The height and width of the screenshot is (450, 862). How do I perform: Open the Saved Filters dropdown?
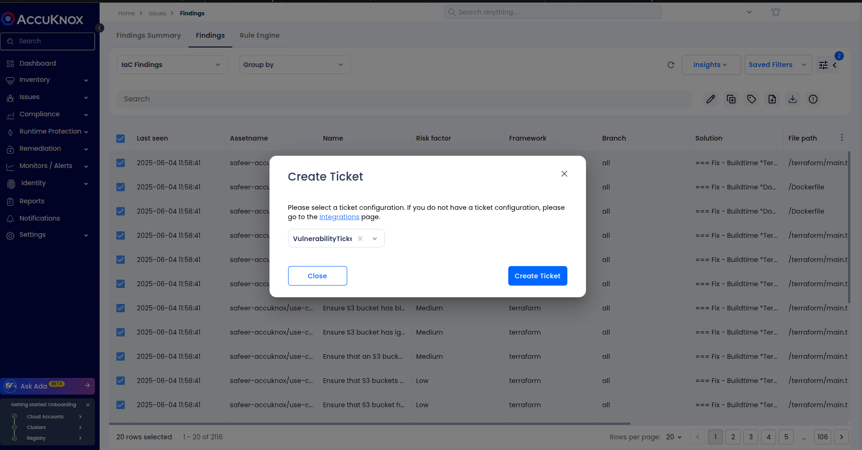click(778, 65)
